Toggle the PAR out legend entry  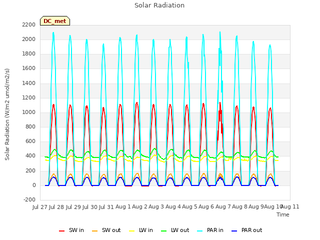click(x=247, y=230)
